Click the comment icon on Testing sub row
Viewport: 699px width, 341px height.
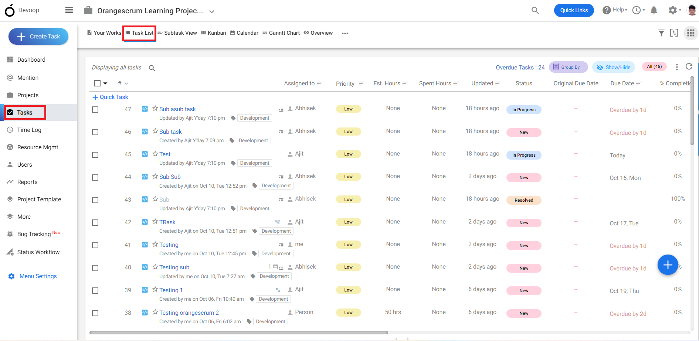pos(275,266)
